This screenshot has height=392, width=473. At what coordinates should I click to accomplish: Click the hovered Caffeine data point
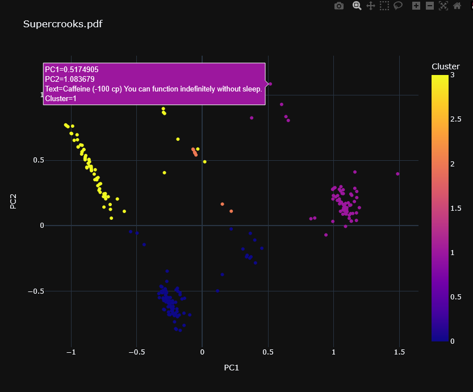coord(270,84)
